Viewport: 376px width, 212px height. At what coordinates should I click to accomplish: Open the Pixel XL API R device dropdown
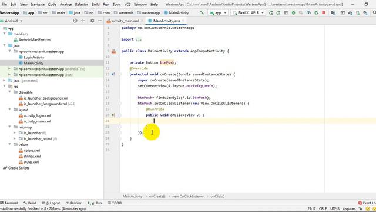tap(248, 13)
